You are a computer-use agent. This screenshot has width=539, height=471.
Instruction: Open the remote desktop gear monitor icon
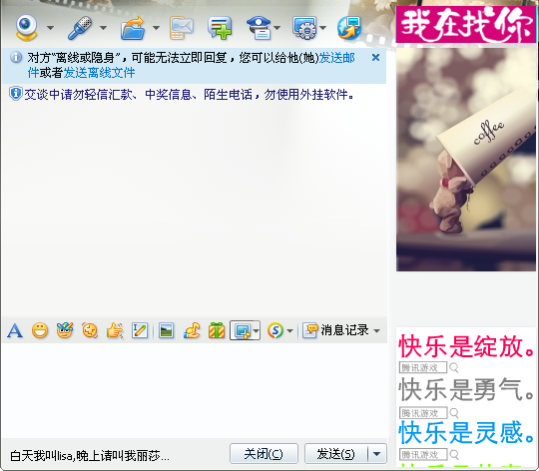(304, 28)
